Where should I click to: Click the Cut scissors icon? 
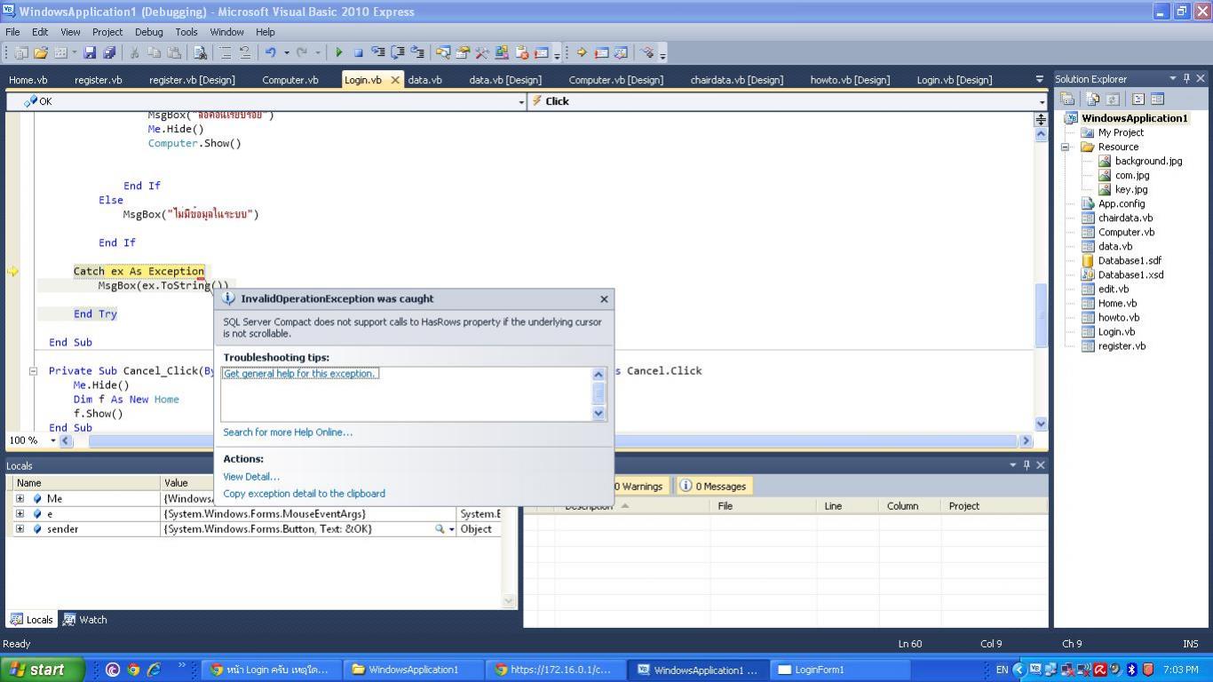point(135,52)
